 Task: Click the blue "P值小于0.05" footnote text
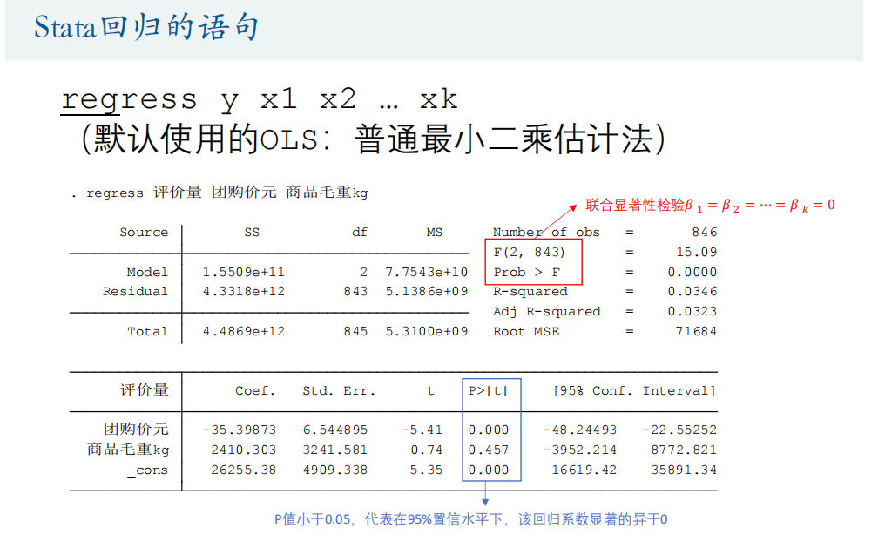[x=470, y=519]
